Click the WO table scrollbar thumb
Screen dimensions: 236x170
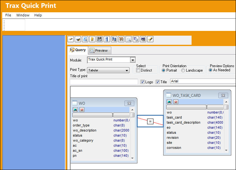(132, 115)
